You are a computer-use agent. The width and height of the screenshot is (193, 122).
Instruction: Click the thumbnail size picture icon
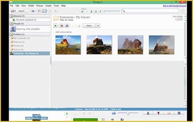(114, 113)
